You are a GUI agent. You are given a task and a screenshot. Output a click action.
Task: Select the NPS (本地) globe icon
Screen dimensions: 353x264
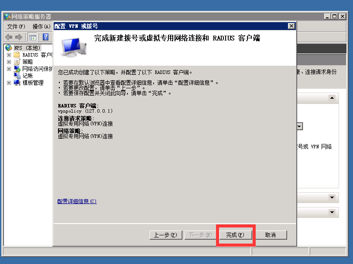[x=9, y=48]
